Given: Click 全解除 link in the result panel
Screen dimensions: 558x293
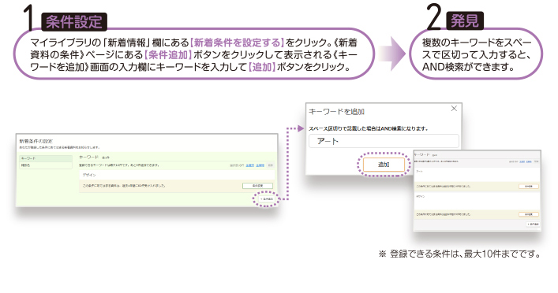Looking at the screenshot, I should click(x=529, y=161).
